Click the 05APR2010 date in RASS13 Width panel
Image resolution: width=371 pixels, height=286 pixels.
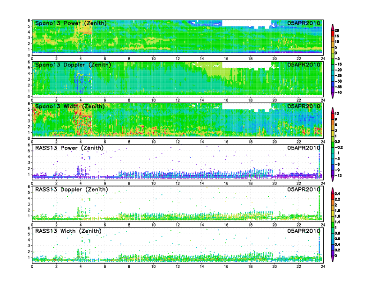304,231
